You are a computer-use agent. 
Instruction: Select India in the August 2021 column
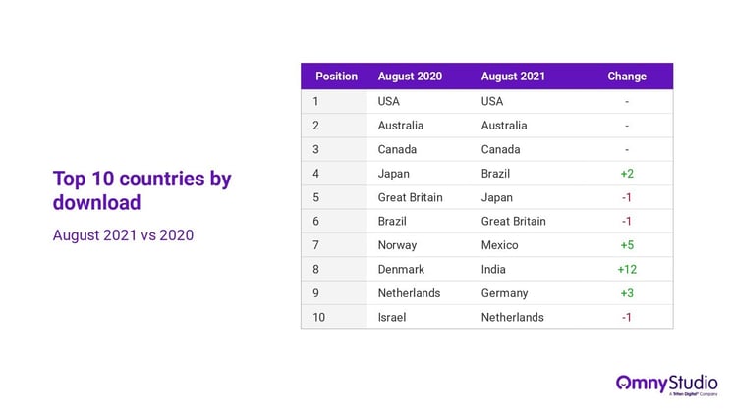click(493, 269)
